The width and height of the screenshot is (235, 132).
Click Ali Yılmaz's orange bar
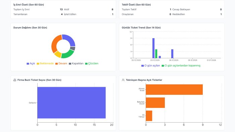tap(149, 116)
